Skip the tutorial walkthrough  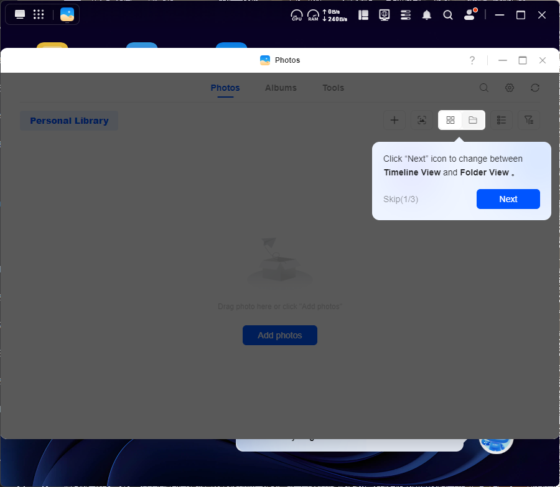(400, 199)
